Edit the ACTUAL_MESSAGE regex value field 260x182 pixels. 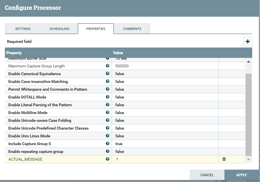(x=165, y=159)
